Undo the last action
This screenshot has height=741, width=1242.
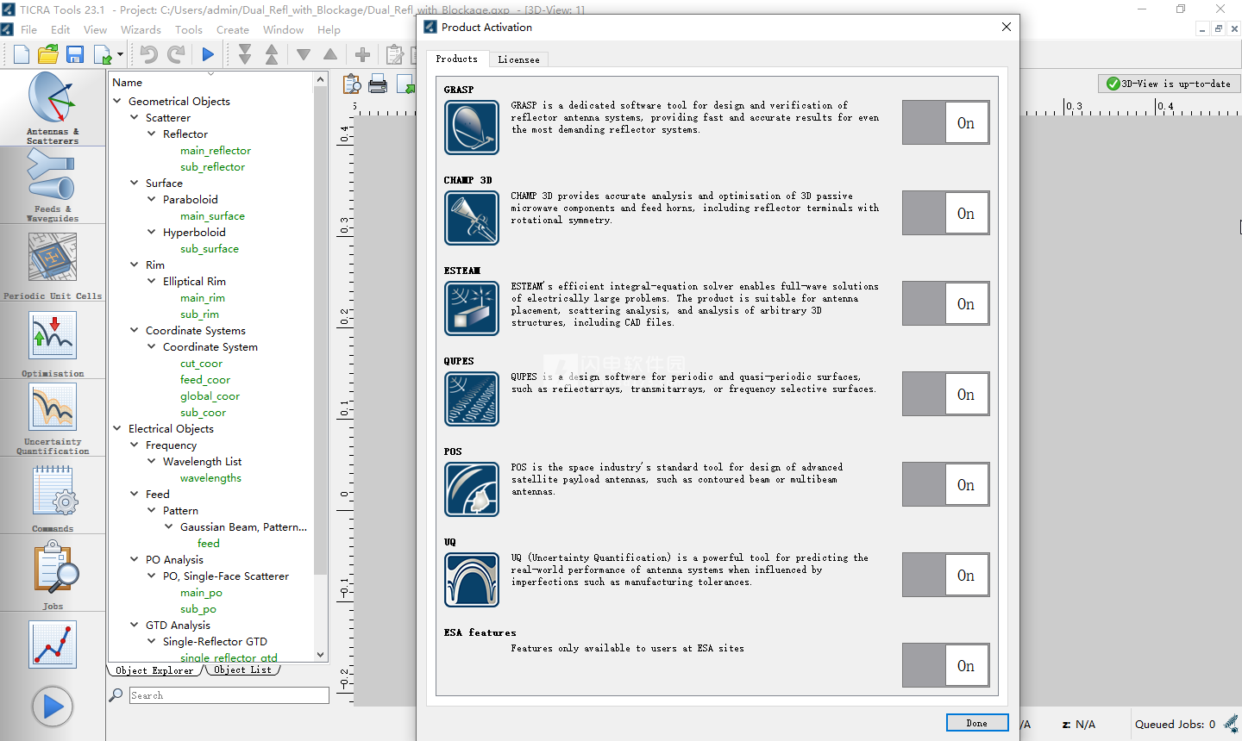(x=148, y=55)
